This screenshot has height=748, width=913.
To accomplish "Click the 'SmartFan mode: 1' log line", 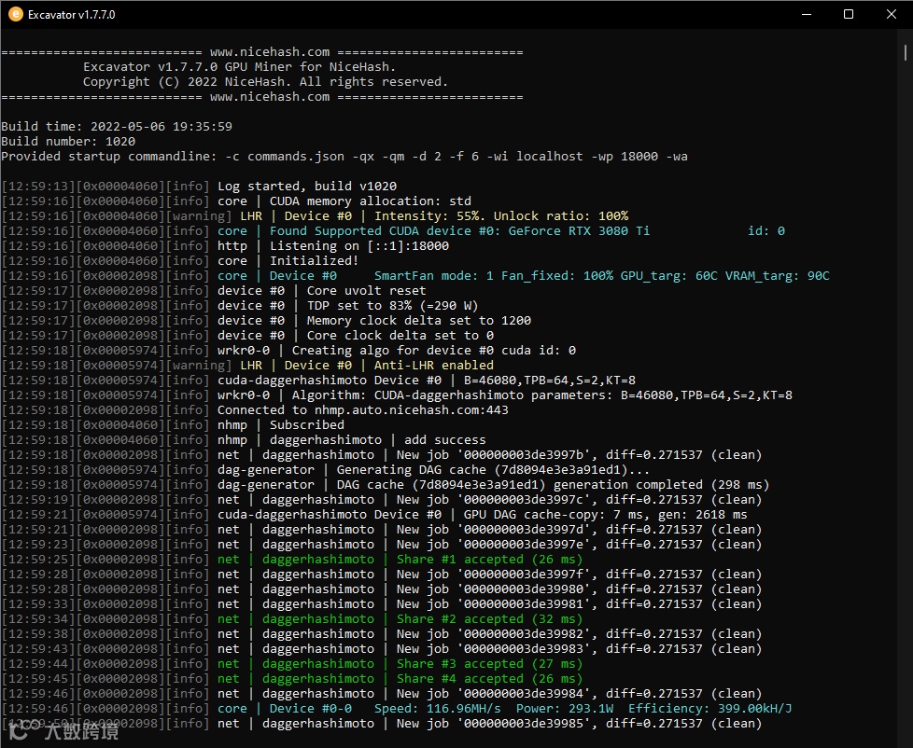I will click(415, 276).
